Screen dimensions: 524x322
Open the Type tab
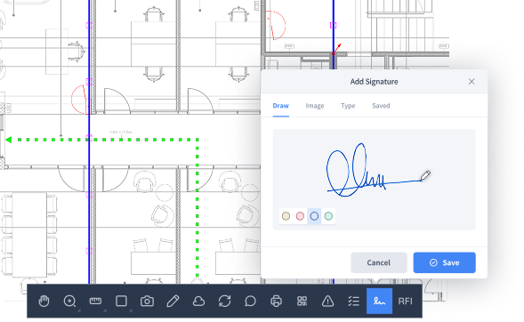click(x=348, y=106)
